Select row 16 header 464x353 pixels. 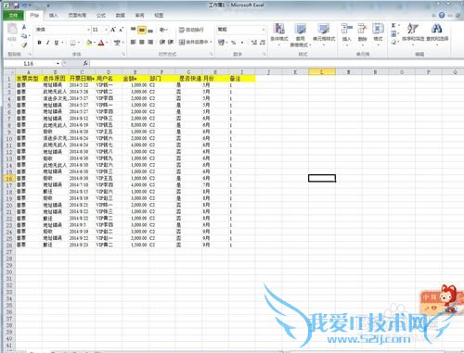9,179
